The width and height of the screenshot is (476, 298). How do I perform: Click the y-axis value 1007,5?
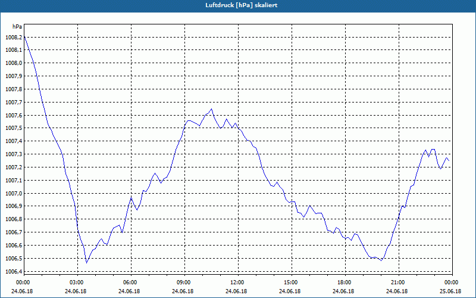14,128
